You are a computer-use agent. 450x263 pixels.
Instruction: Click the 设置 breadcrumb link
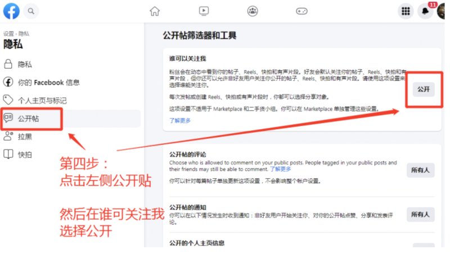8,34
